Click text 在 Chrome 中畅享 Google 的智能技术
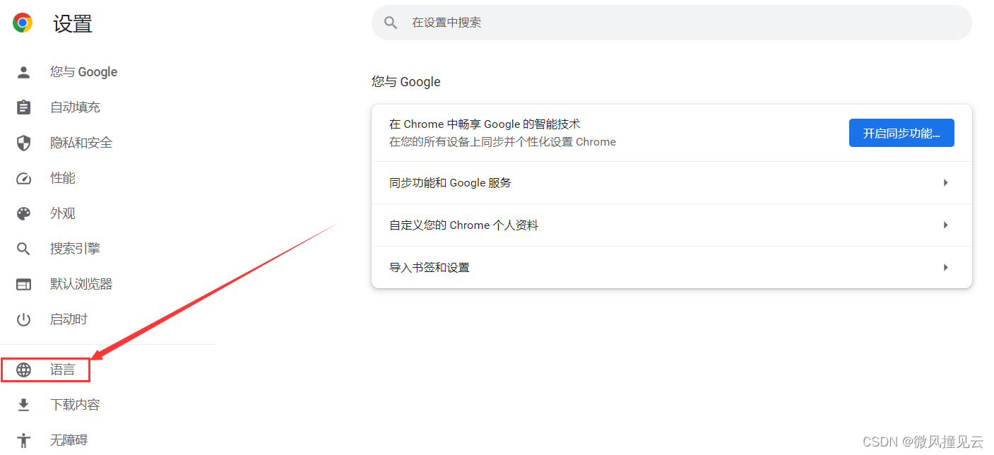994x455 pixels. 485,124
